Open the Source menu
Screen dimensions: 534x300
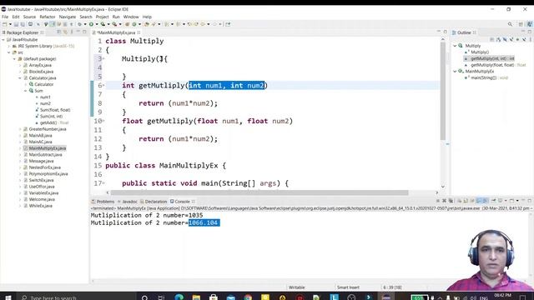click(x=29, y=17)
